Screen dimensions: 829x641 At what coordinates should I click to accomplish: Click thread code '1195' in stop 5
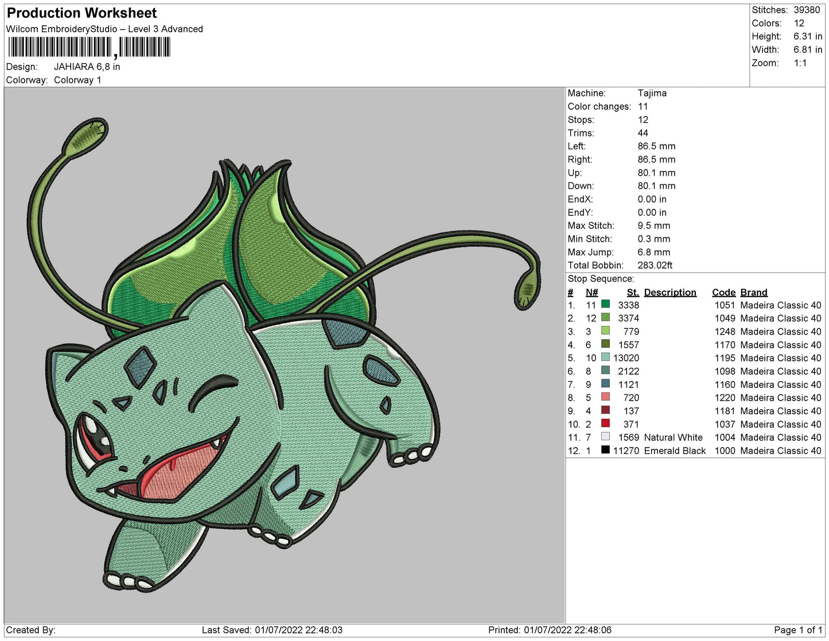point(725,358)
